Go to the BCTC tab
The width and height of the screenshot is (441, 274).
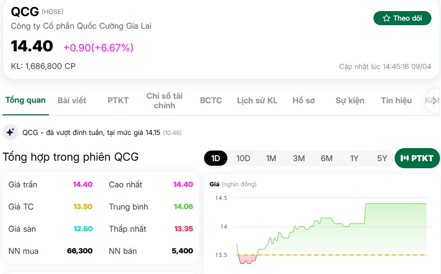click(x=211, y=100)
